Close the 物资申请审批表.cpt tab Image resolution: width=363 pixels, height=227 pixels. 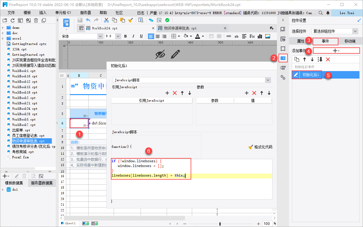225,28
